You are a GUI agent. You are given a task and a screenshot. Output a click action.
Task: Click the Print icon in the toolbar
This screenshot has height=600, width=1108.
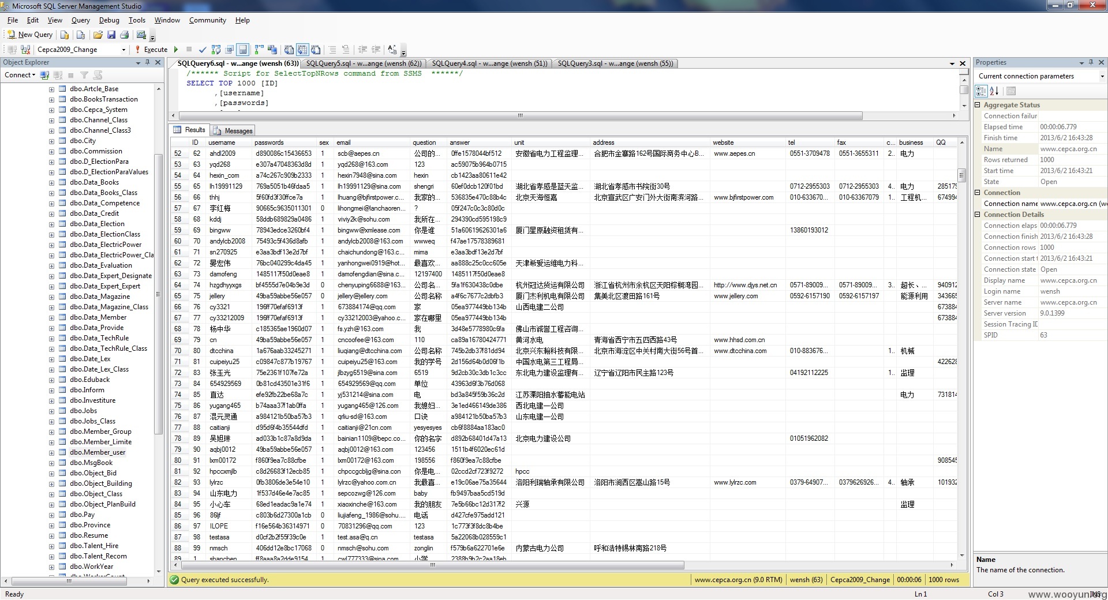pos(124,35)
